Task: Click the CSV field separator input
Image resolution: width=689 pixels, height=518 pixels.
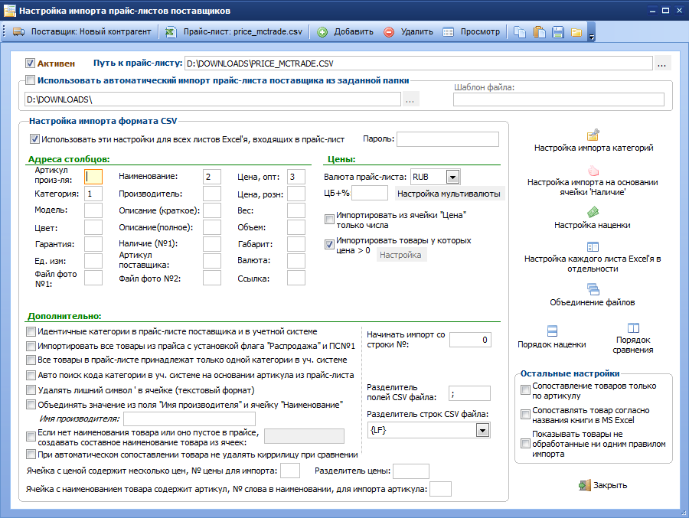Action: pos(469,393)
